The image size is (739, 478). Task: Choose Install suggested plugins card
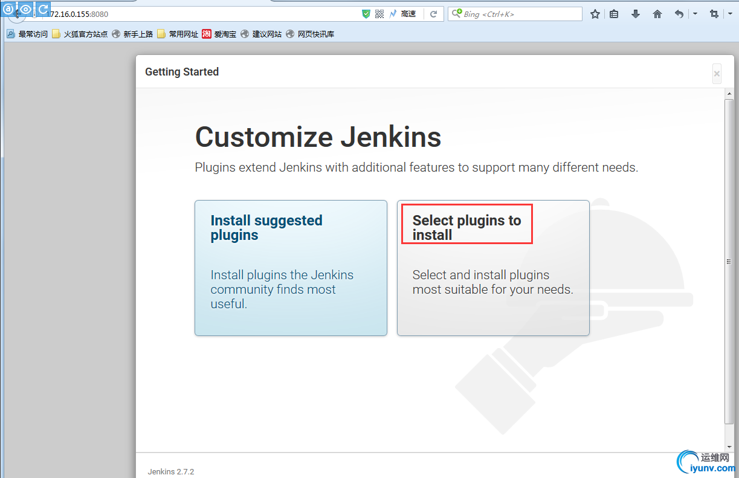291,268
